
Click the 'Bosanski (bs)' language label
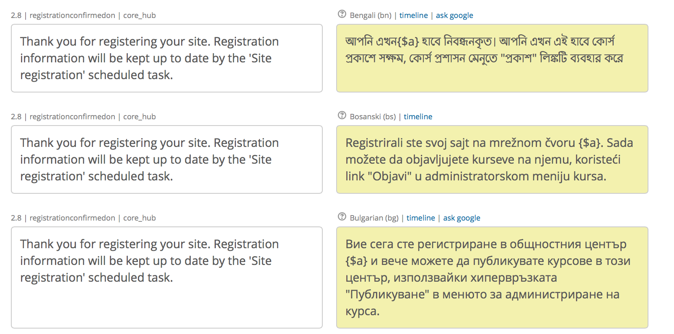coord(373,117)
